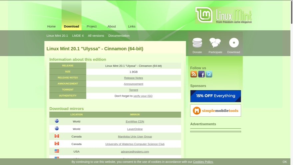The image size is (293, 165).
Task: Open the simplemobiletools sponsor banner
Action: (215, 110)
